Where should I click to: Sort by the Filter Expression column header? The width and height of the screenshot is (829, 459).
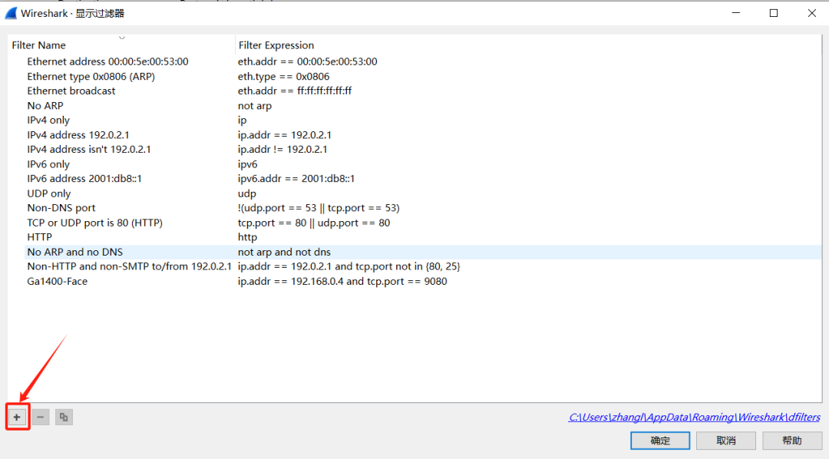pyautogui.click(x=276, y=45)
